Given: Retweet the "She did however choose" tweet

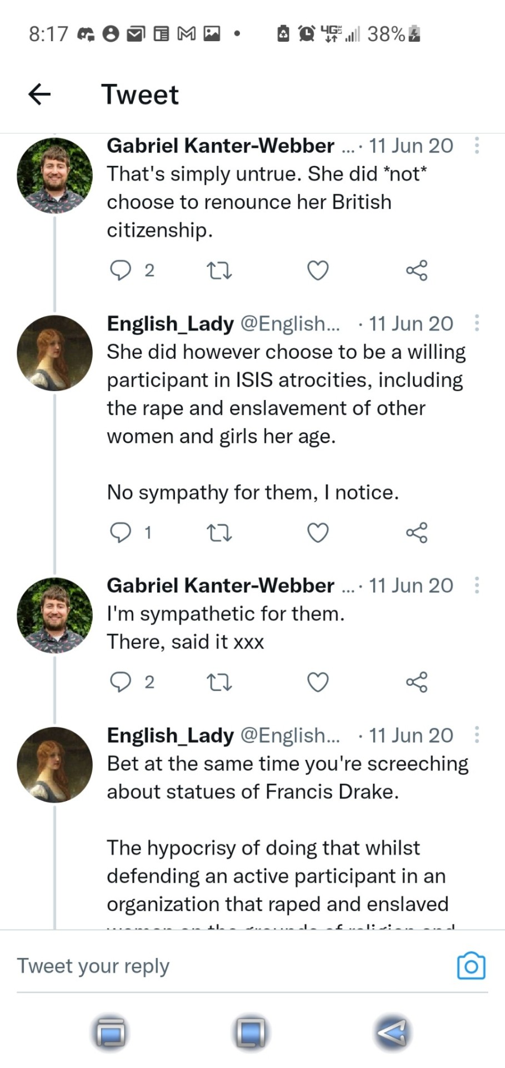Looking at the screenshot, I should pos(219,533).
